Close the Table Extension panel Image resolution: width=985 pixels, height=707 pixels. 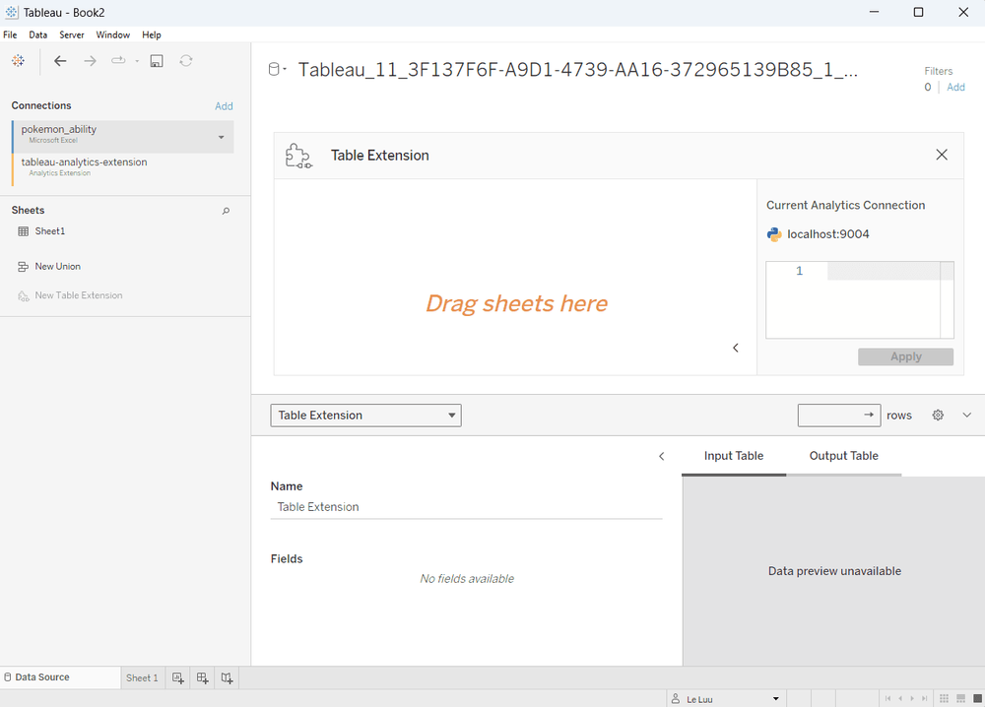coord(942,155)
